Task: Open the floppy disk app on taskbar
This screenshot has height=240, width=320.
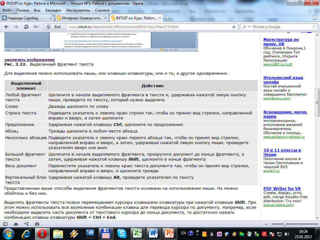Action: click(106, 234)
